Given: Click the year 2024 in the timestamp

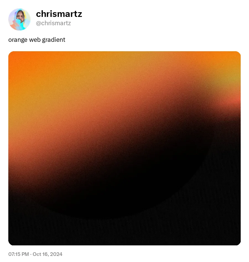Looking at the screenshot, I should click(56, 254).
